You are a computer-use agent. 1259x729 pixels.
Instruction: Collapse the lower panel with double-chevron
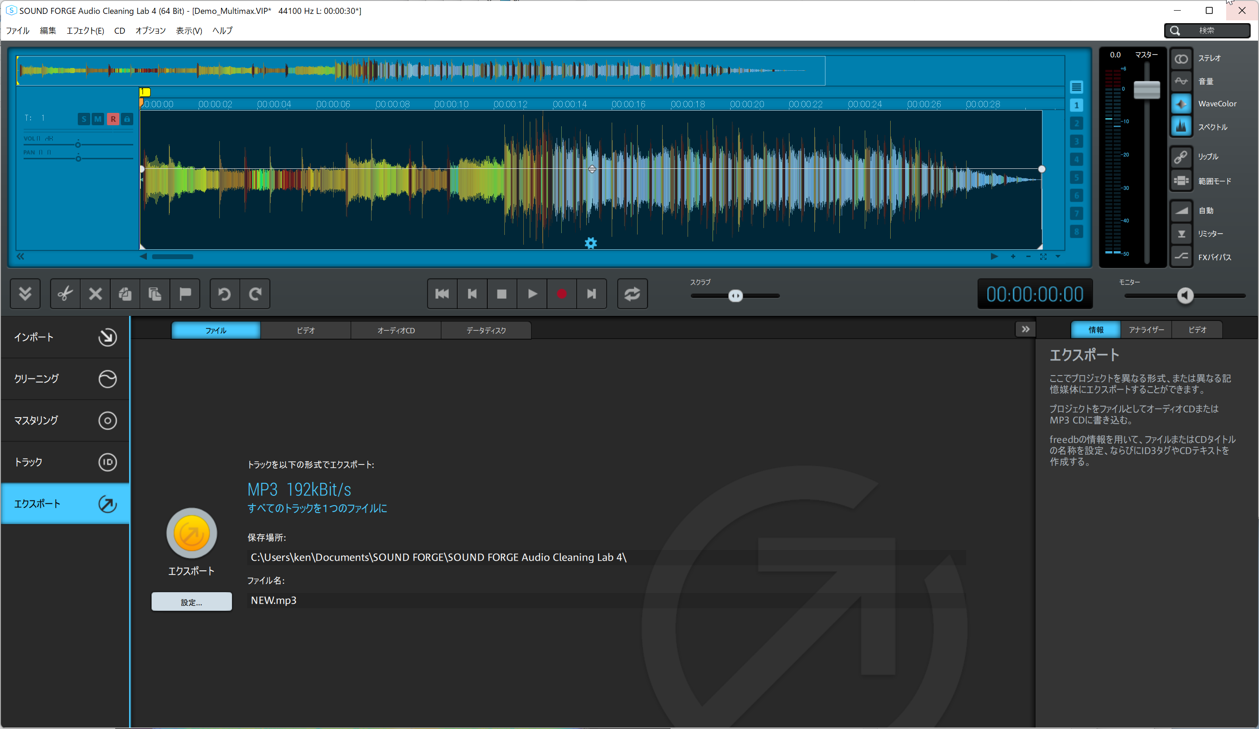point(25,294)
